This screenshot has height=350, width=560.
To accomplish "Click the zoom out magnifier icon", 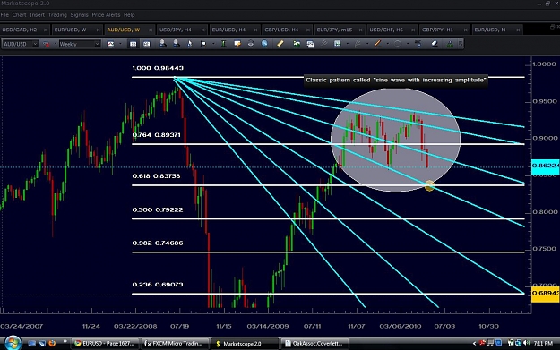I will (x=177, y=44).
